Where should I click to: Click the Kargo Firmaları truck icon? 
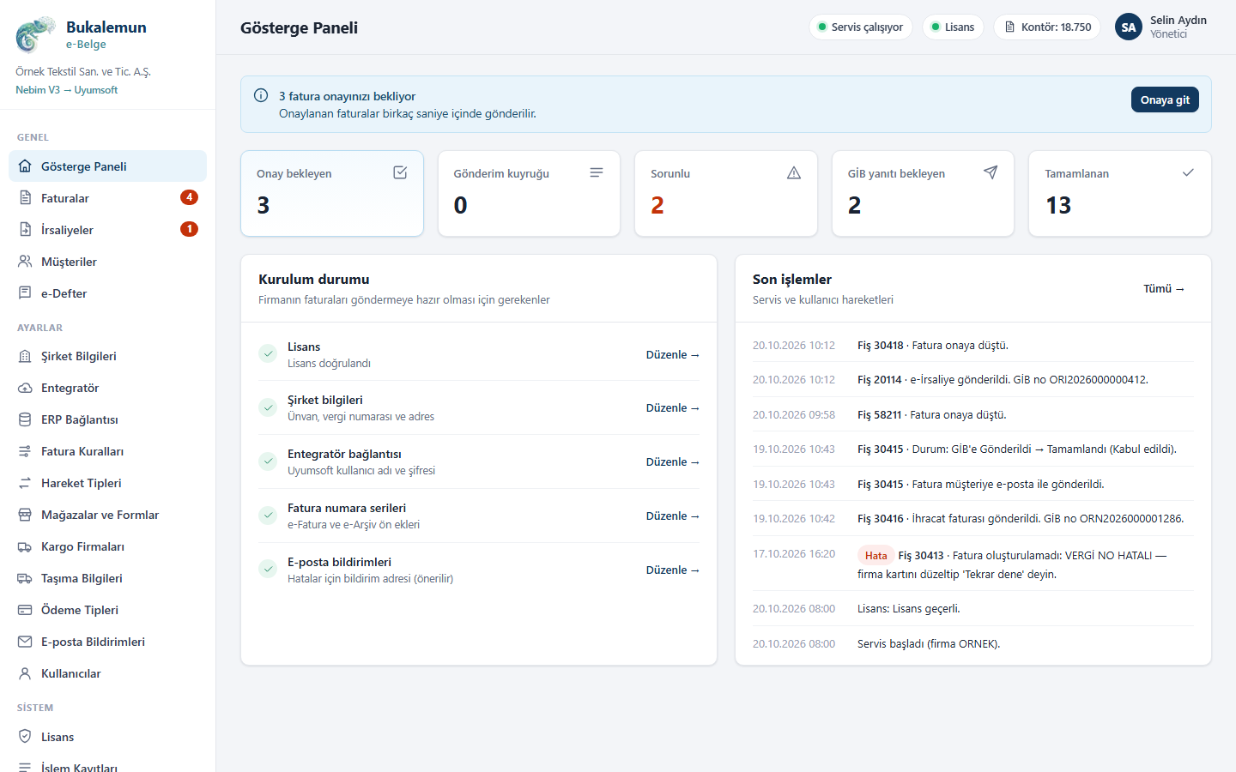point(25,546)
